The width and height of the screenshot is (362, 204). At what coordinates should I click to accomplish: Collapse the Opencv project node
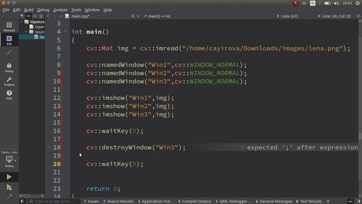pos(21,22)
